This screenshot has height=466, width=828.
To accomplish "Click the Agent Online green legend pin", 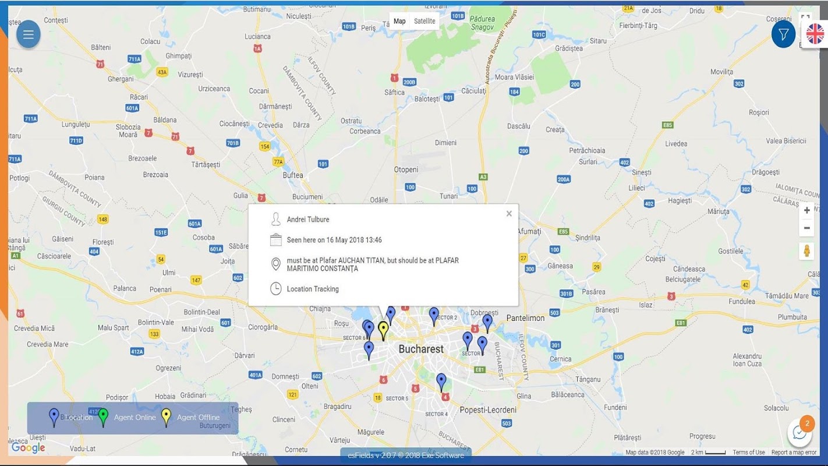I will tap(103, 418).
